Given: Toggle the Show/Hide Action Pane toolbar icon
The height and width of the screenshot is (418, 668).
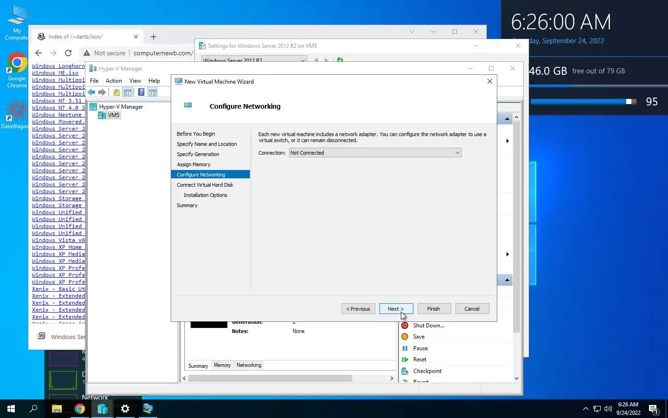Looking at the screenshot, I should (x=152, y=92).
